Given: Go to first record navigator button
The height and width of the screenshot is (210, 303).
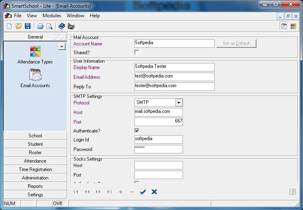Looking at the screenshot, I should pos(76,192).
